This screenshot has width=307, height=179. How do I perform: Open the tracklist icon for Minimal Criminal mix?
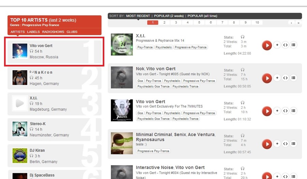(x=293, y=144)
